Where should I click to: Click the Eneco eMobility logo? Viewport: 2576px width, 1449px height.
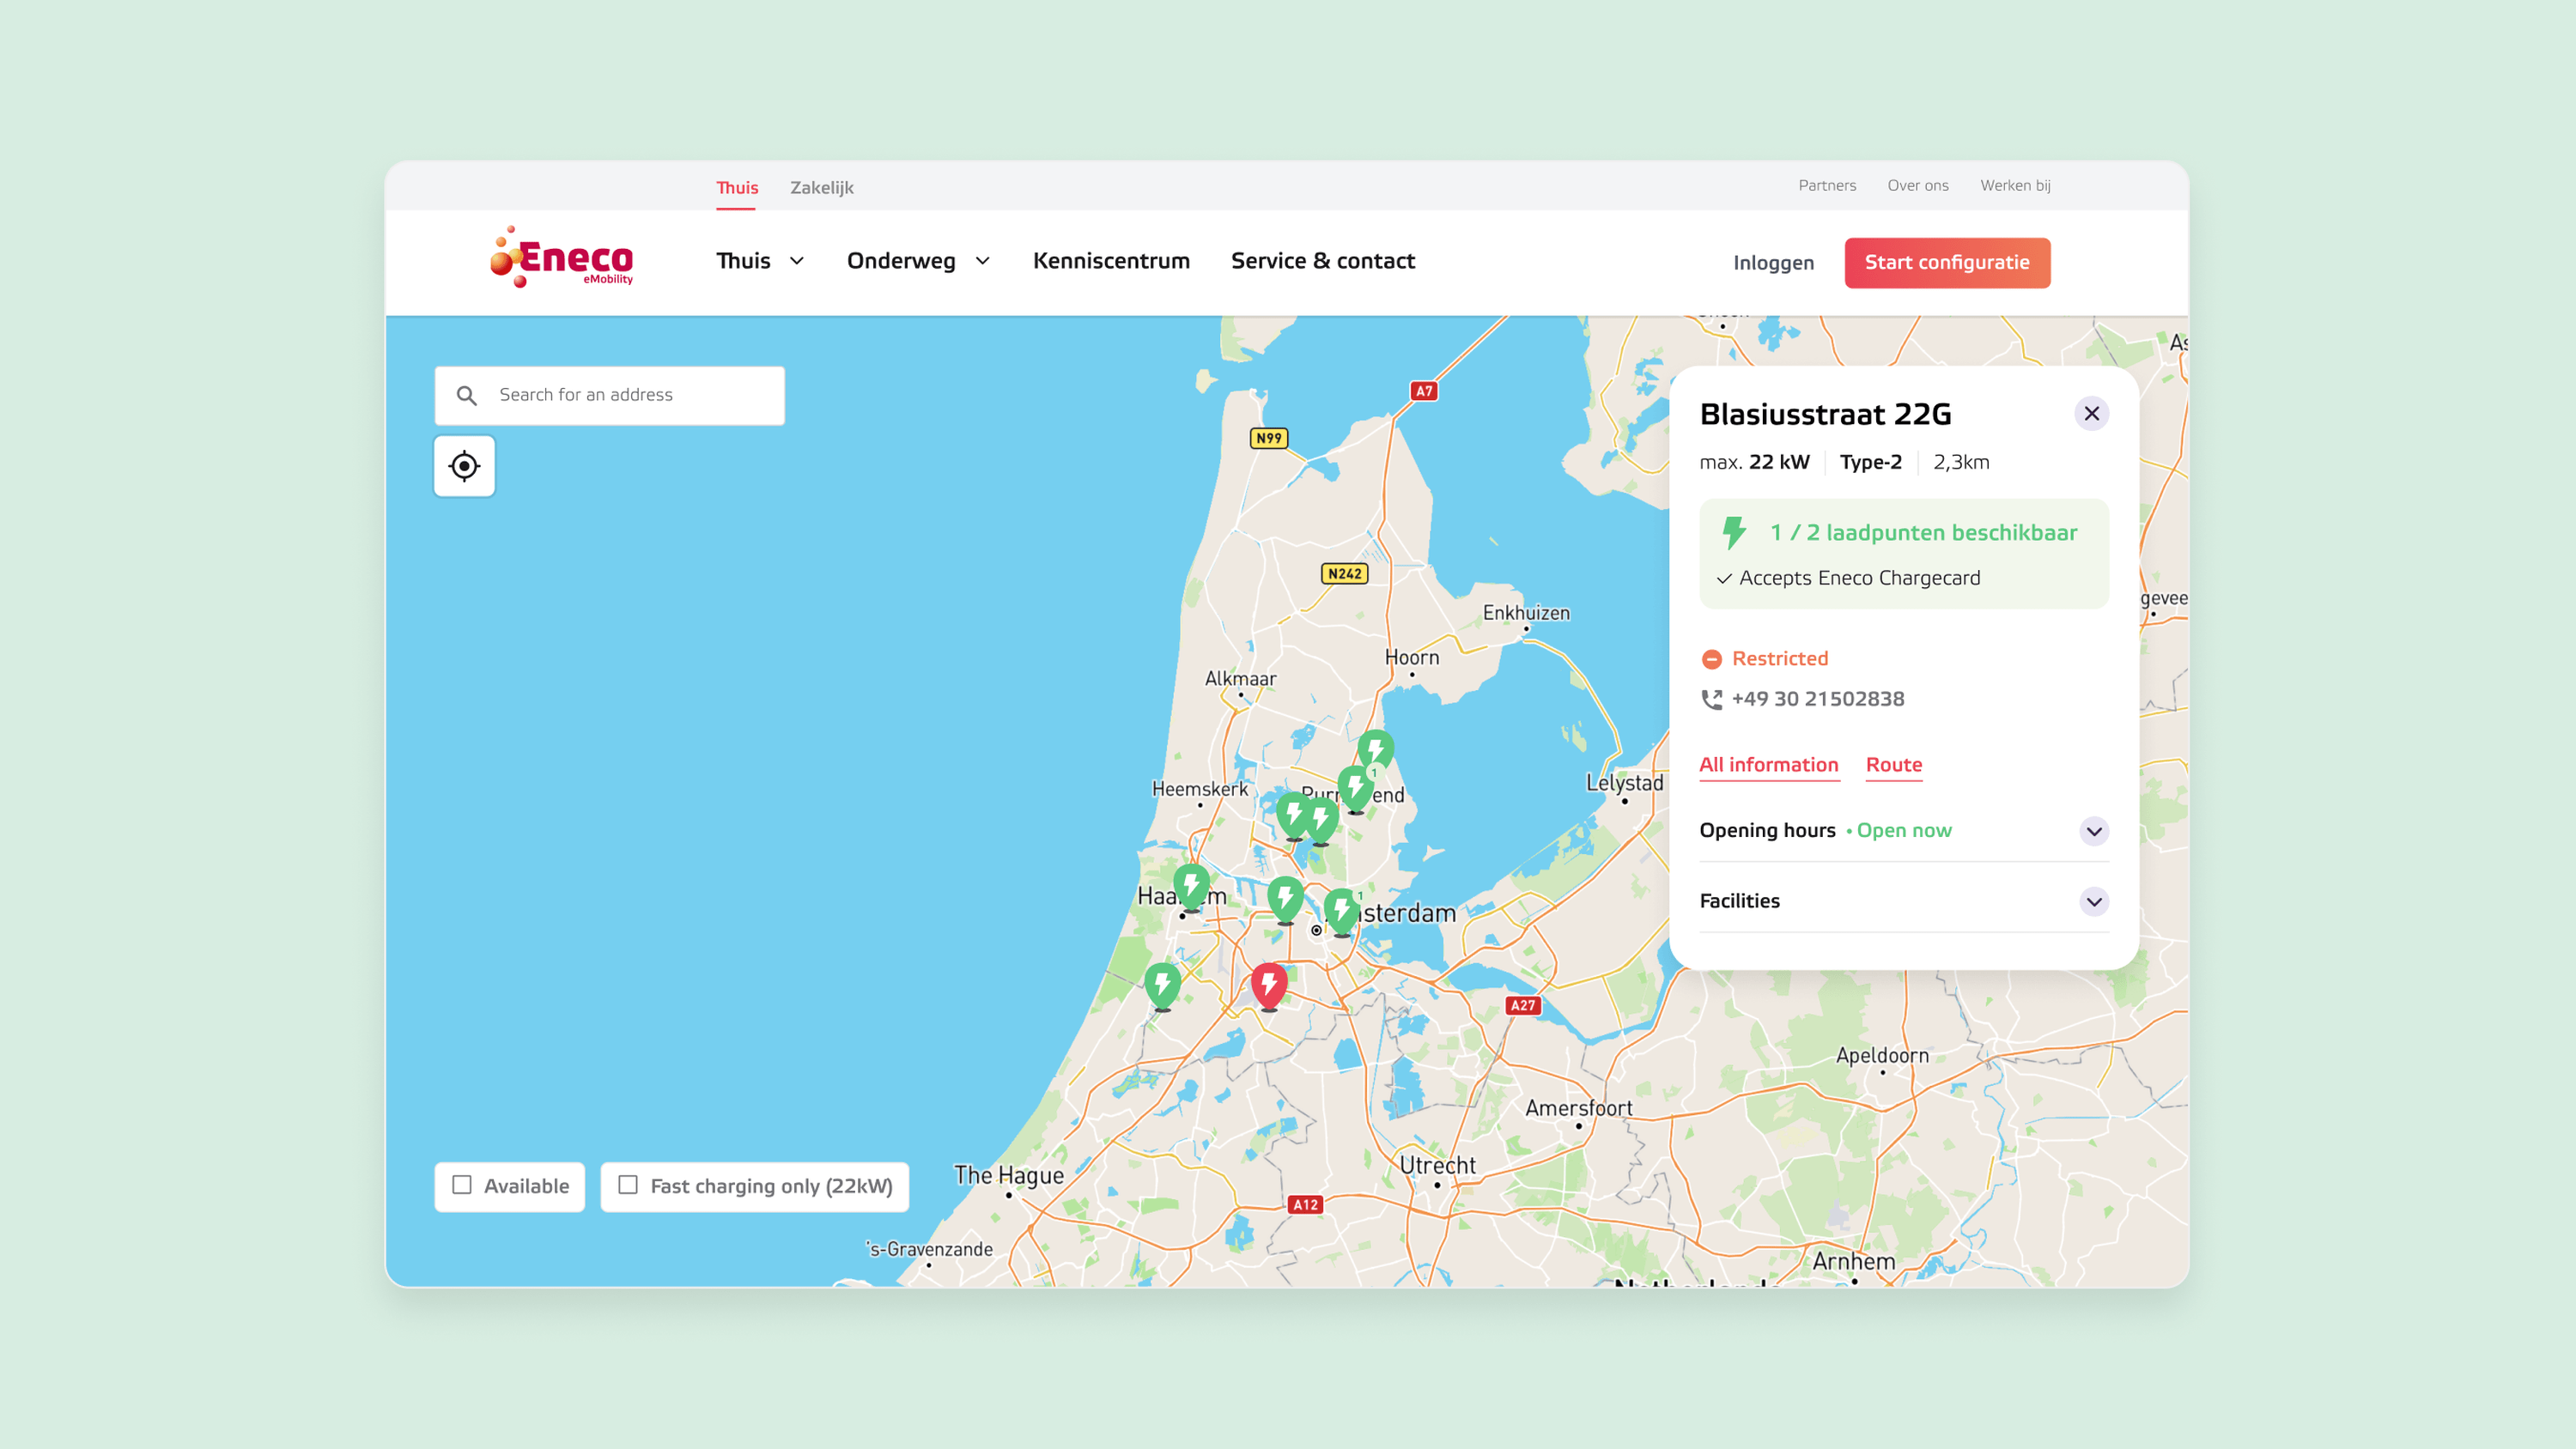coord(562,258)
